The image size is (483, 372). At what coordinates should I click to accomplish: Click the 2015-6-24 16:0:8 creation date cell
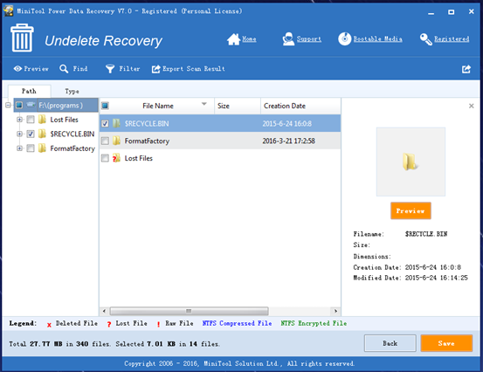pyautogui.click(x=286, y=124)
